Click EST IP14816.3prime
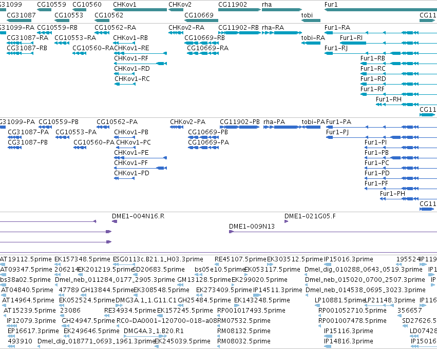The height and width of the screenshot is (349, 437). coord(348,341)
